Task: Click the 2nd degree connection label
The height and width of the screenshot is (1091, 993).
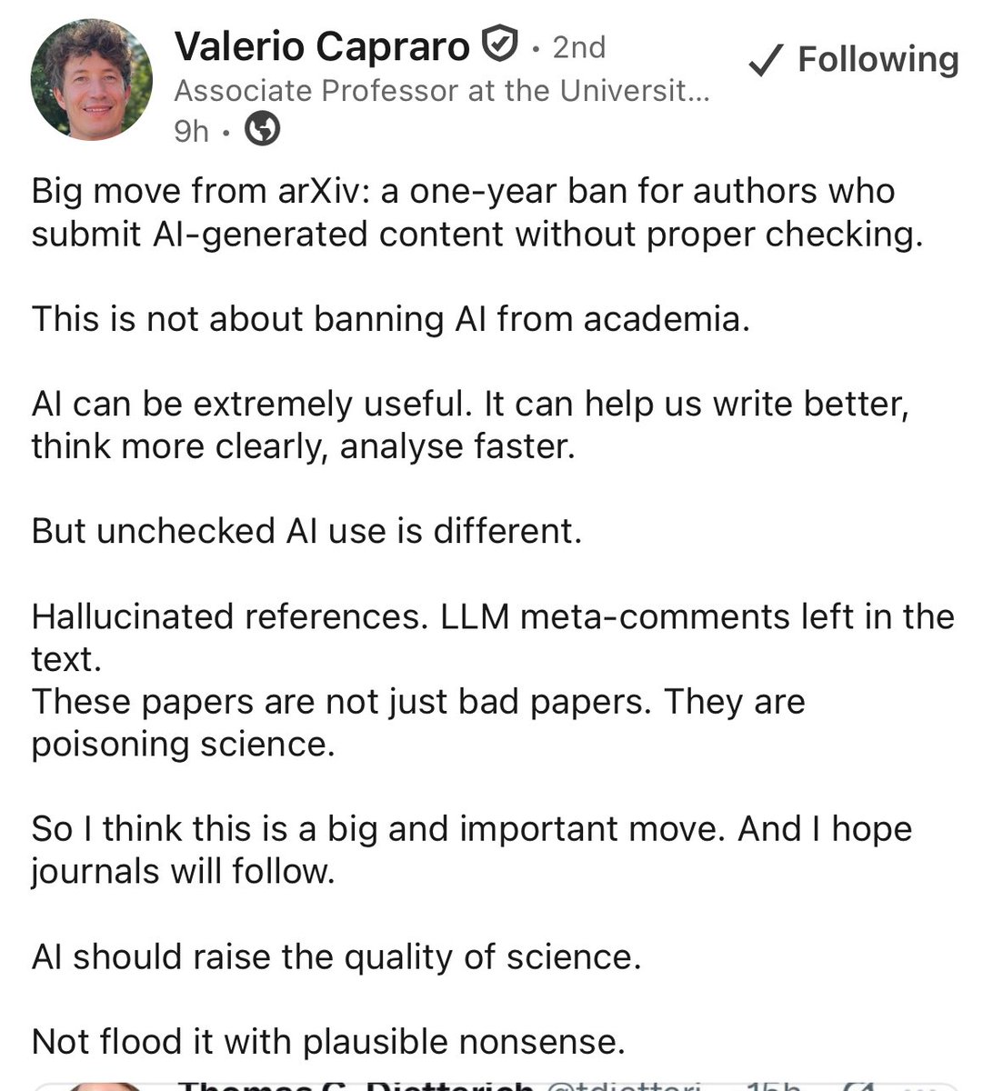Action: (x=578, y=46)
